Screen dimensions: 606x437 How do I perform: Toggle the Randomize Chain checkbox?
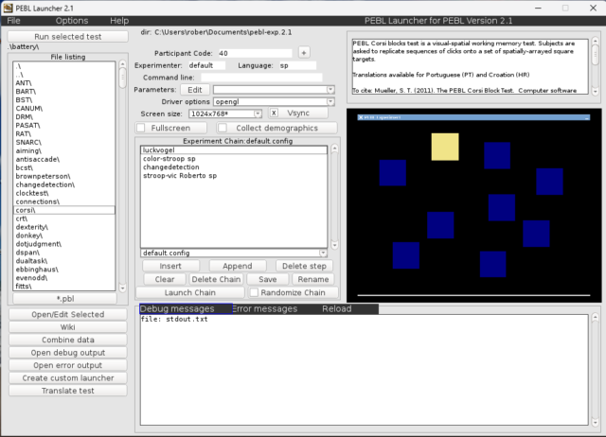[254, 292]
